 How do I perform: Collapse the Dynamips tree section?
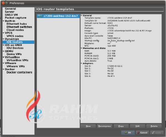4,39
